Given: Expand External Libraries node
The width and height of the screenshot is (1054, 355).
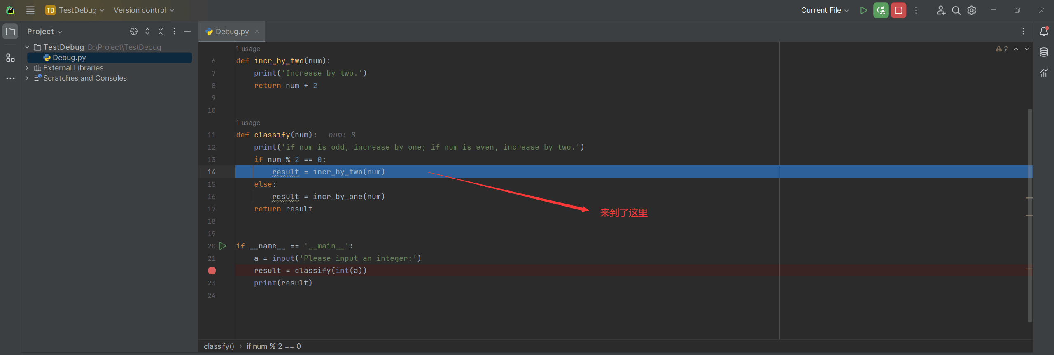Looking at the screenshot, I should [x=27, y=68].
